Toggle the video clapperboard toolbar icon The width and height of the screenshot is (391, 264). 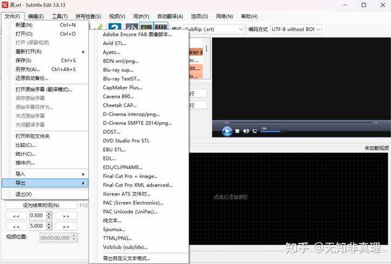coord(161,27)
